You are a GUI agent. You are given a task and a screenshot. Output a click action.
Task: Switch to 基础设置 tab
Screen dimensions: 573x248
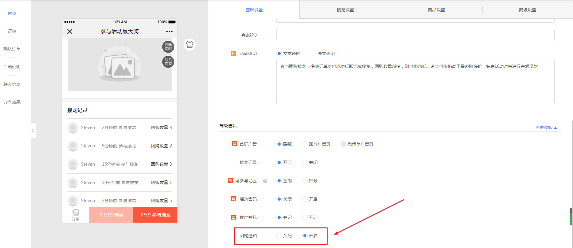pos(254,10)
